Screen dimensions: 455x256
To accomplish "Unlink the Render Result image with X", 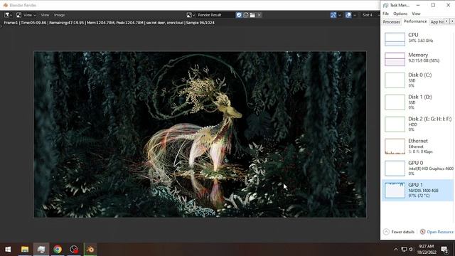I will tap(259, 15).
